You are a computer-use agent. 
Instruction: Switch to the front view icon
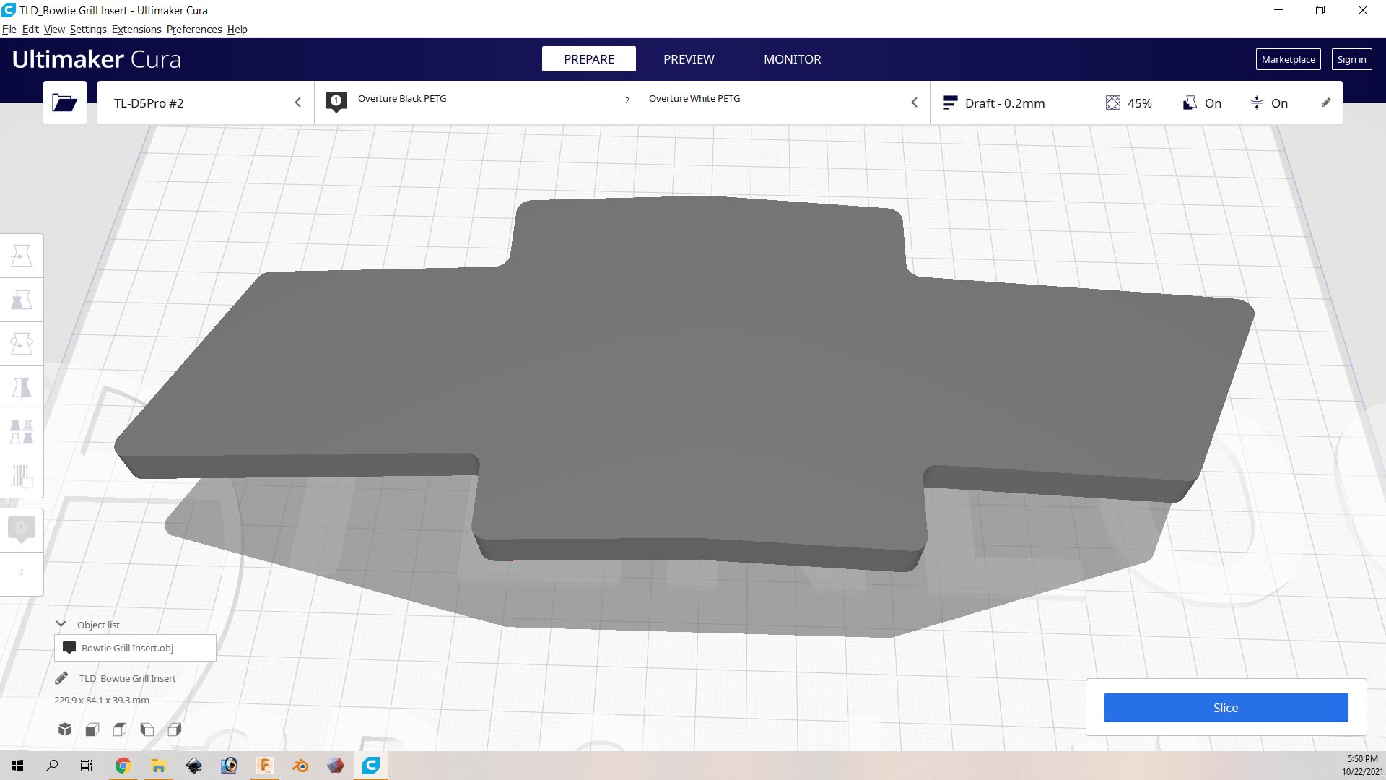tap(92, 729)
